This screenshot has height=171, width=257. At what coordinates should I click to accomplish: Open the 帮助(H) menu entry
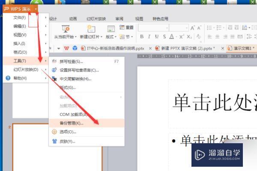26,78
